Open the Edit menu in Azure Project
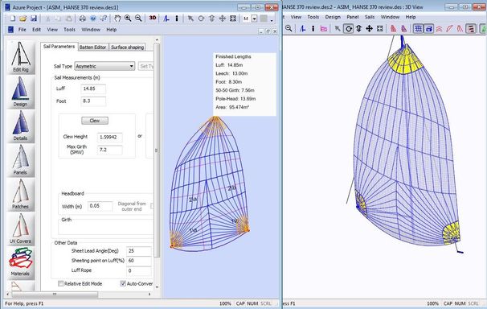This screenshot has width=487, height=309. coord(37,30)
